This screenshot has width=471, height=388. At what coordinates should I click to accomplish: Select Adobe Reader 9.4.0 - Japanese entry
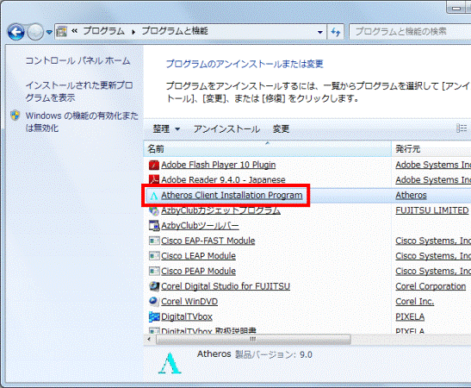pos(223,180)
